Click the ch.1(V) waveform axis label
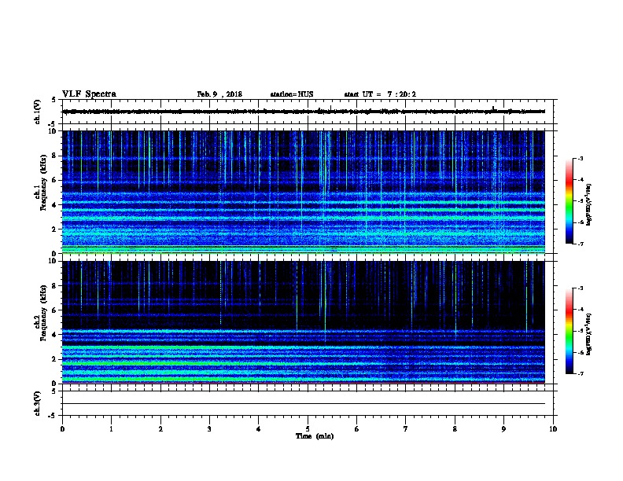The image size is (623, 481). [37, 112]
